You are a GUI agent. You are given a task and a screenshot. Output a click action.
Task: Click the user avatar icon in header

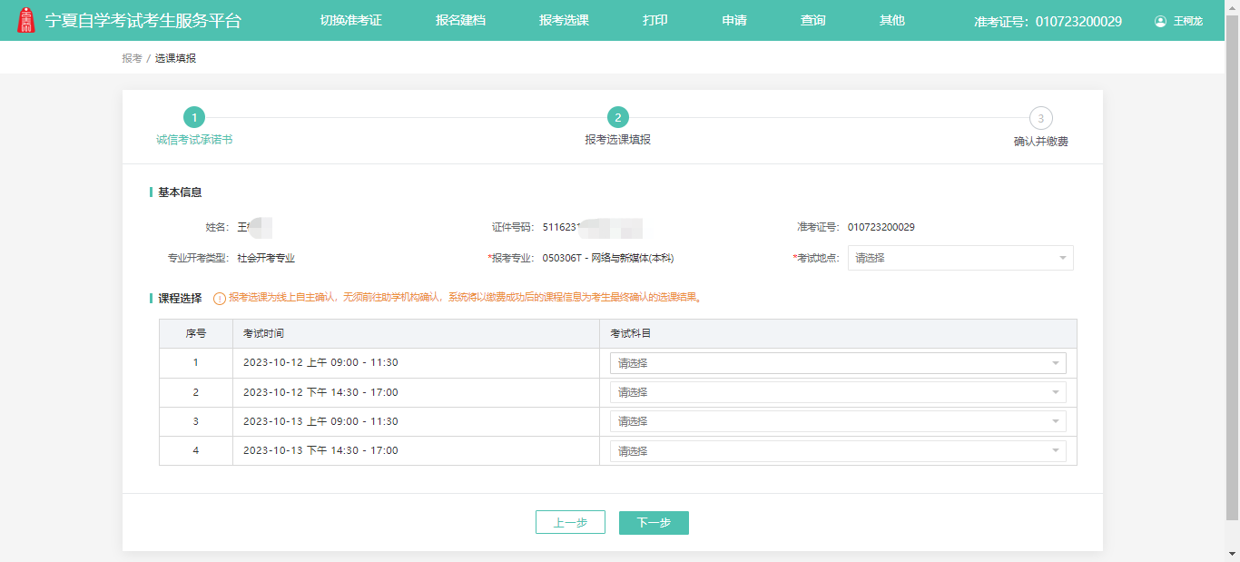(1160, 21)
